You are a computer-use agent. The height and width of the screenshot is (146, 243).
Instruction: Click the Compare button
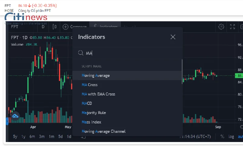[75, 27]
